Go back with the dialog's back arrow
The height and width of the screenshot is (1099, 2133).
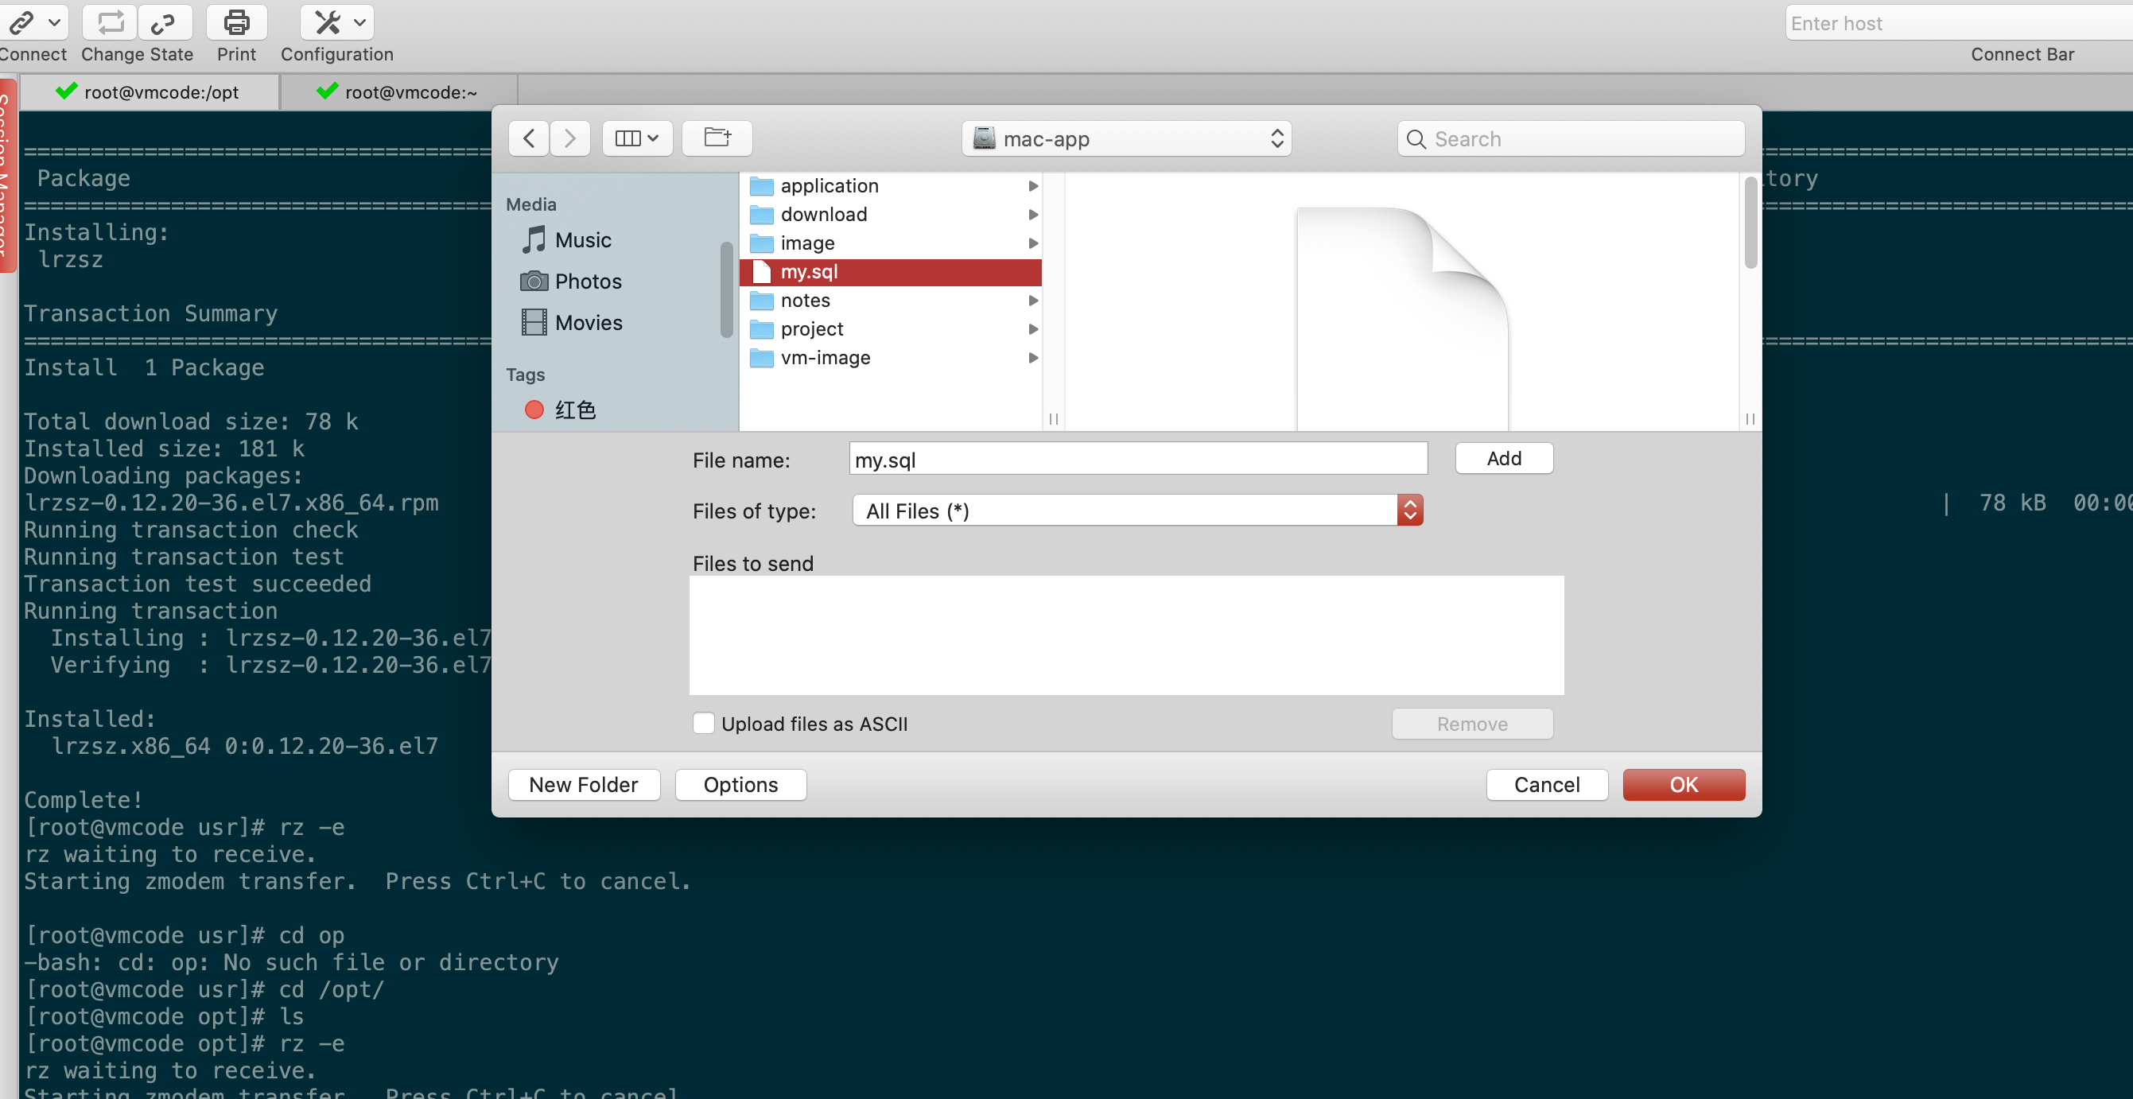529,138
